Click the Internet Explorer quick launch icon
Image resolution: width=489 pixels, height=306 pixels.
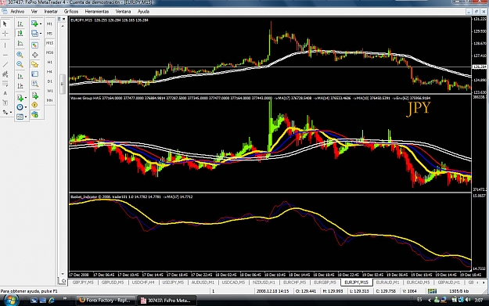[52, 300]
